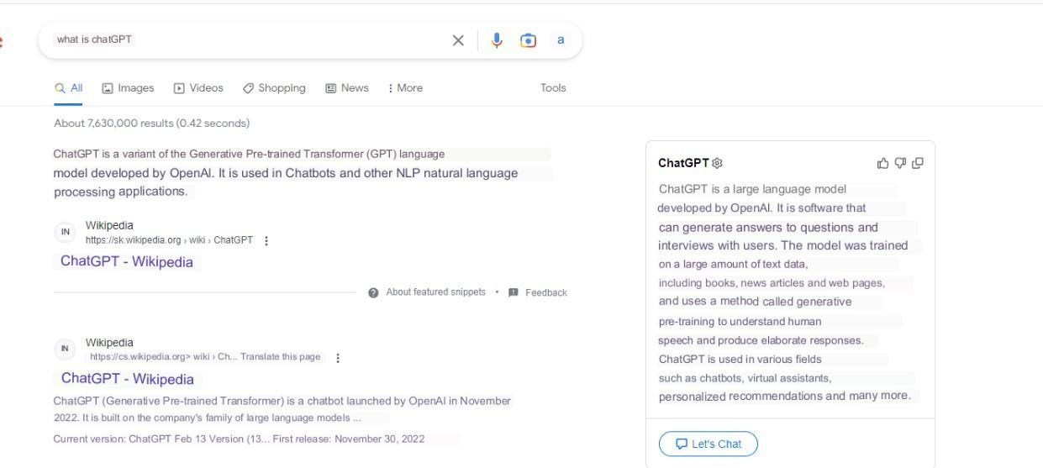Click the 'https://sk.wikipedia.org › wiki › ChatGPT' URL
Viewport: 1043px width, 468px height.
169,240
